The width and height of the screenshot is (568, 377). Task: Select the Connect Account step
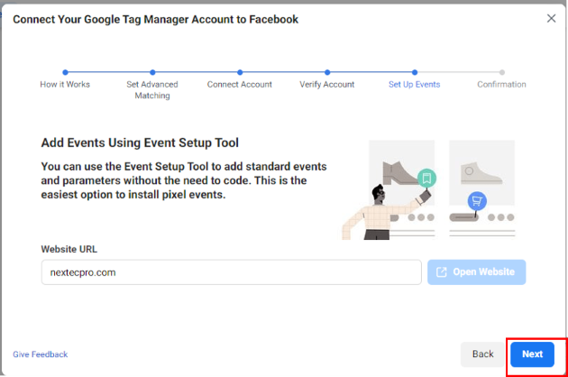(x=240, y=85)
